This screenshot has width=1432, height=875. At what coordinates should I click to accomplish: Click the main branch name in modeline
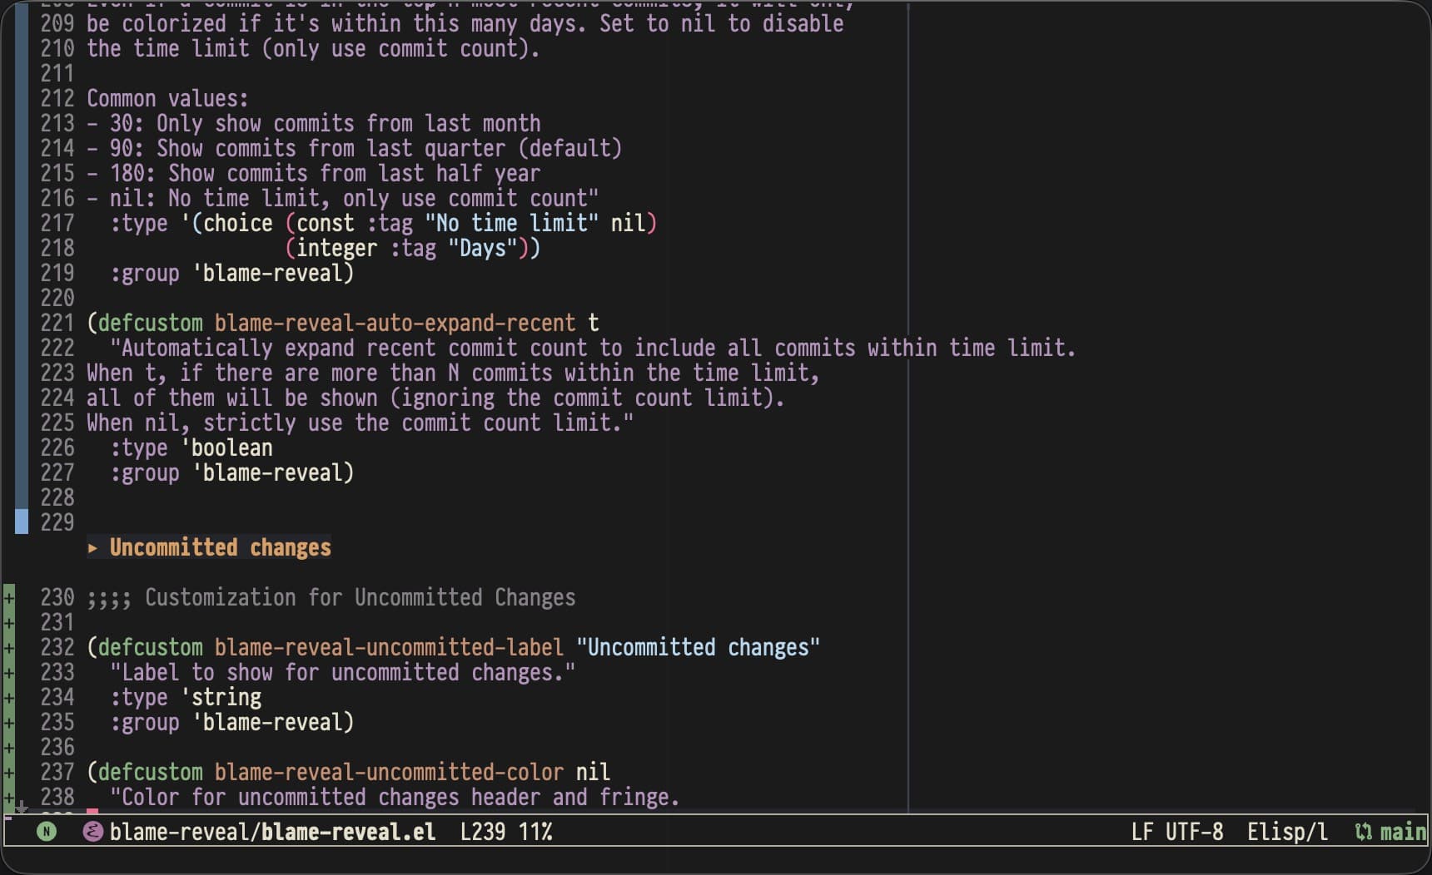point(1402,832)
